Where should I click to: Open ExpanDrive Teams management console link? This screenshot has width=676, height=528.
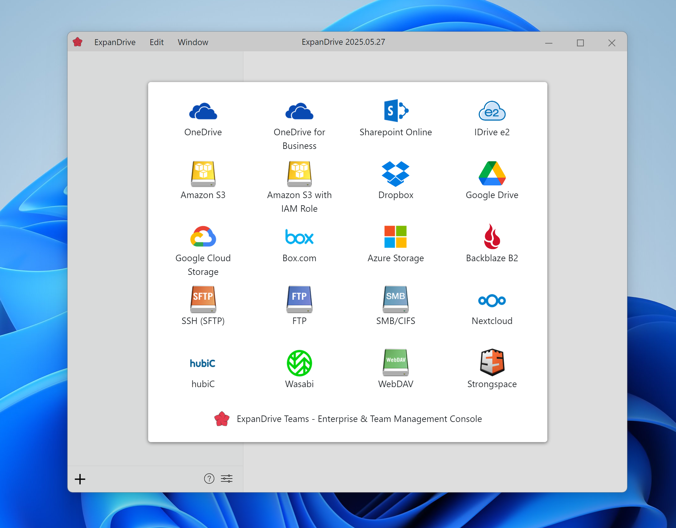click(348, 419)
